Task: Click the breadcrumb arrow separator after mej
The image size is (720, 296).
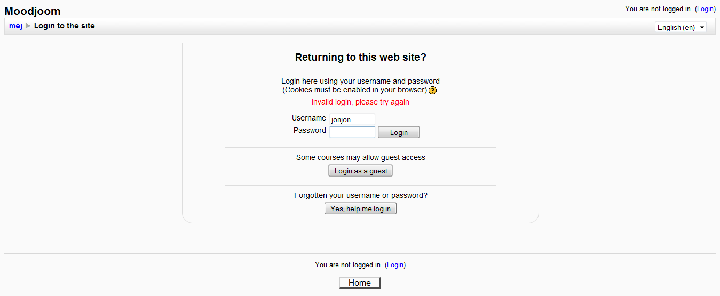Action: [28, 26]
